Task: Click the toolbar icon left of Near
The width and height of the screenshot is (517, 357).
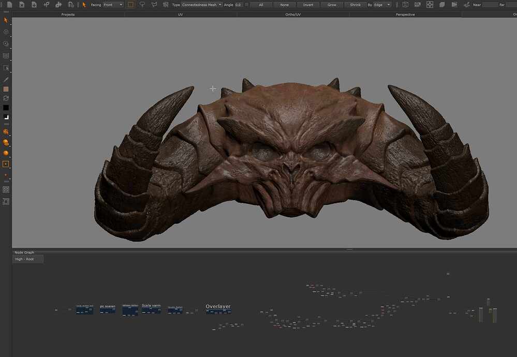Action: click(x=467, y=5)
